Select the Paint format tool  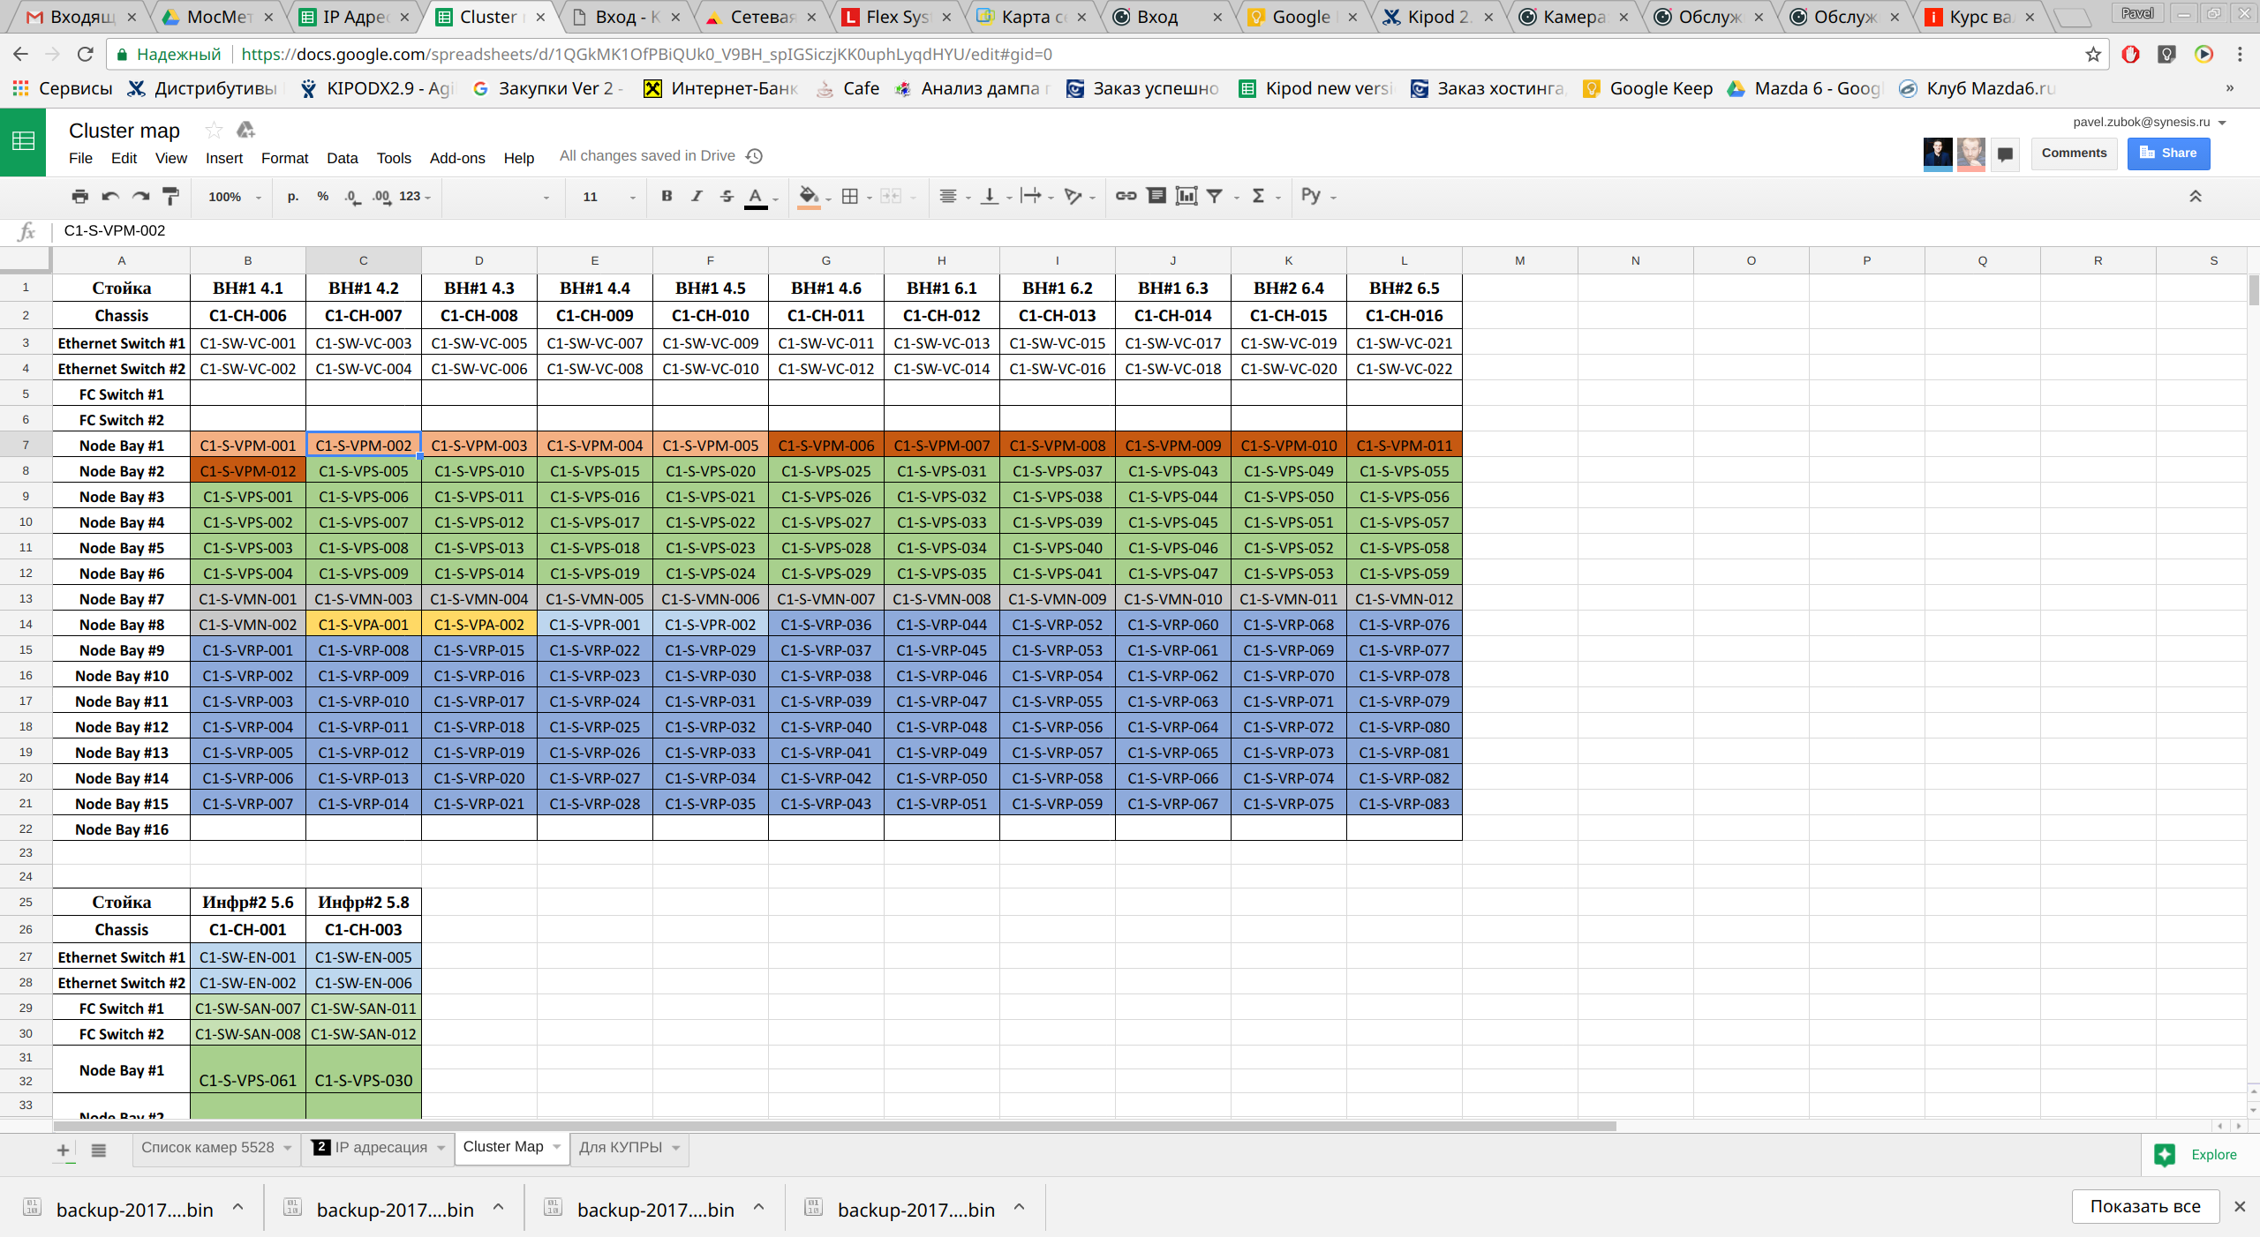171,196
